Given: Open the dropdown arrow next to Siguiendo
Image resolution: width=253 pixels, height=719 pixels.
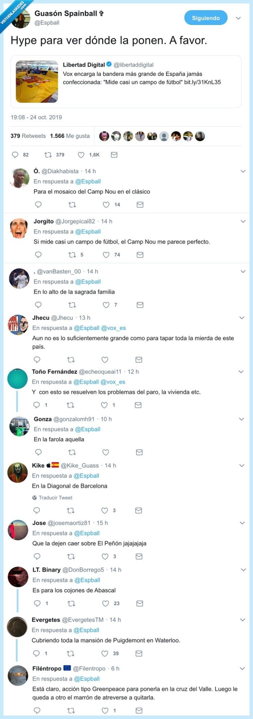Looking at the screenshot, I should pyautogui.click(x=237, y=17).
